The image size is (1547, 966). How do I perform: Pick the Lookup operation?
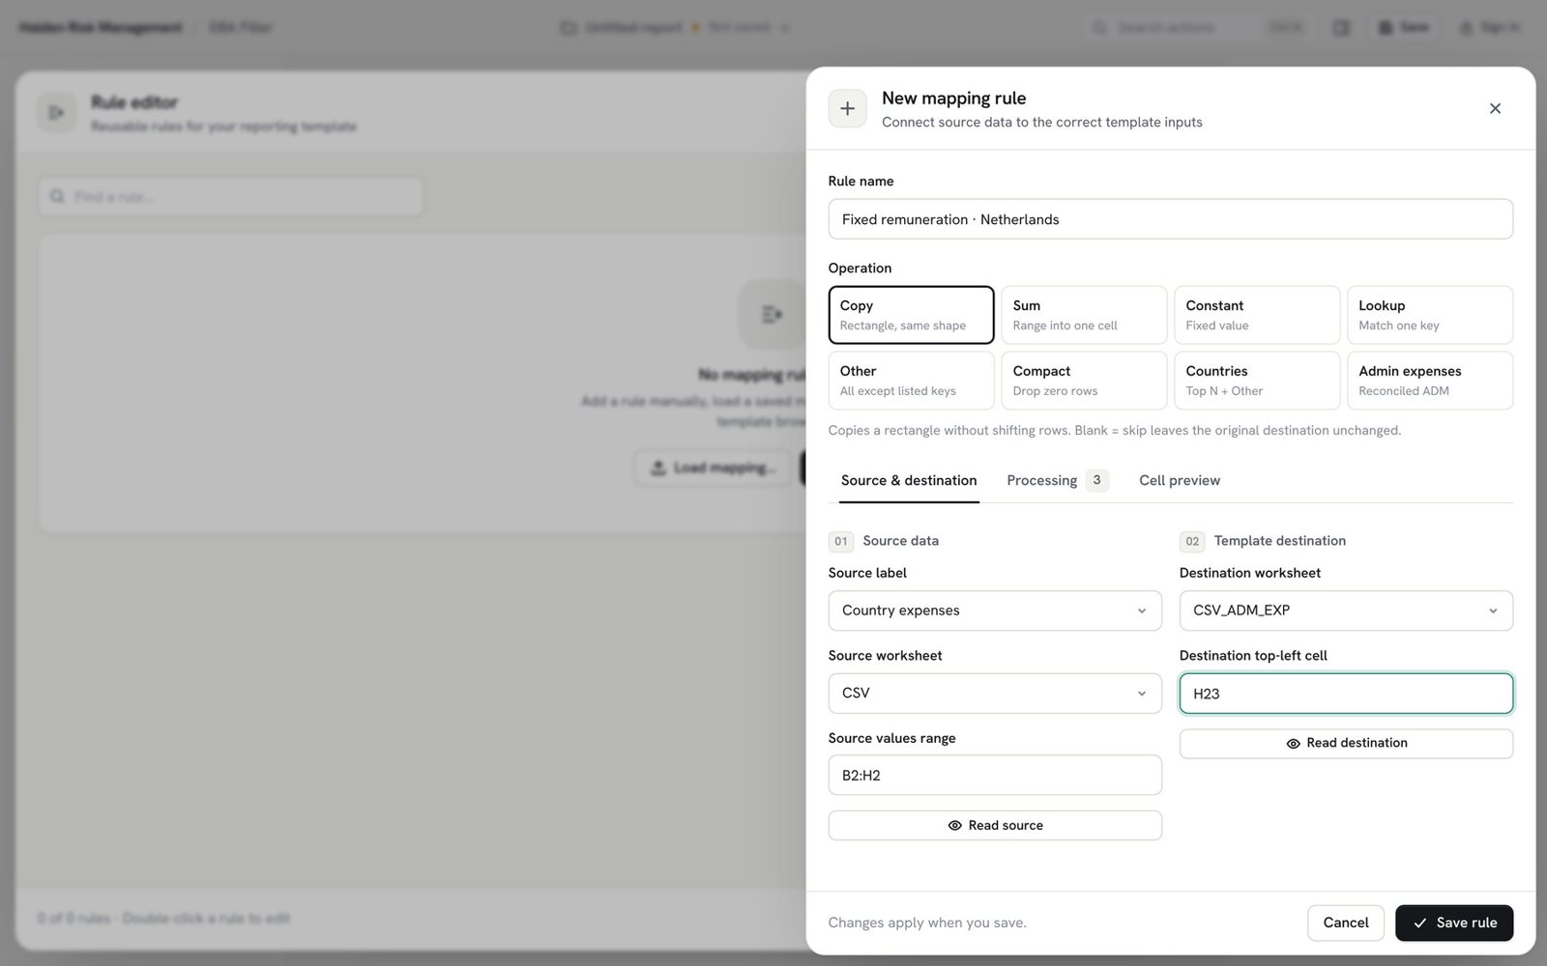[x=1430, y=315]
